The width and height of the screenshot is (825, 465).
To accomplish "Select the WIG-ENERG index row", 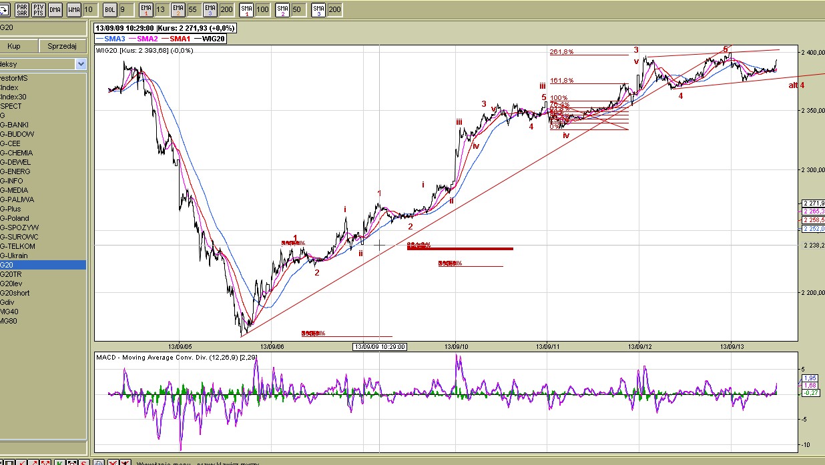I will click(43, 171).
